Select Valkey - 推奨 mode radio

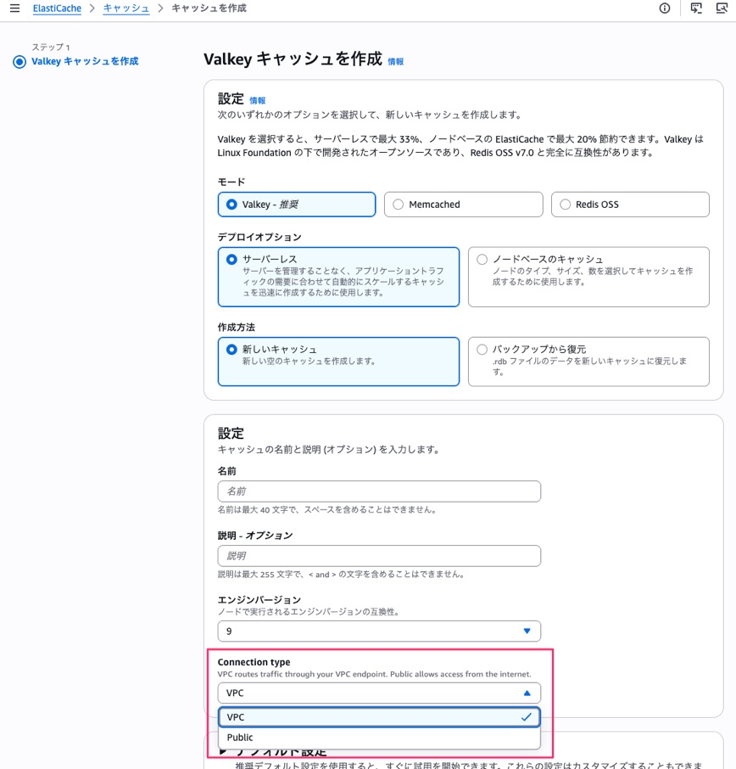297,205
